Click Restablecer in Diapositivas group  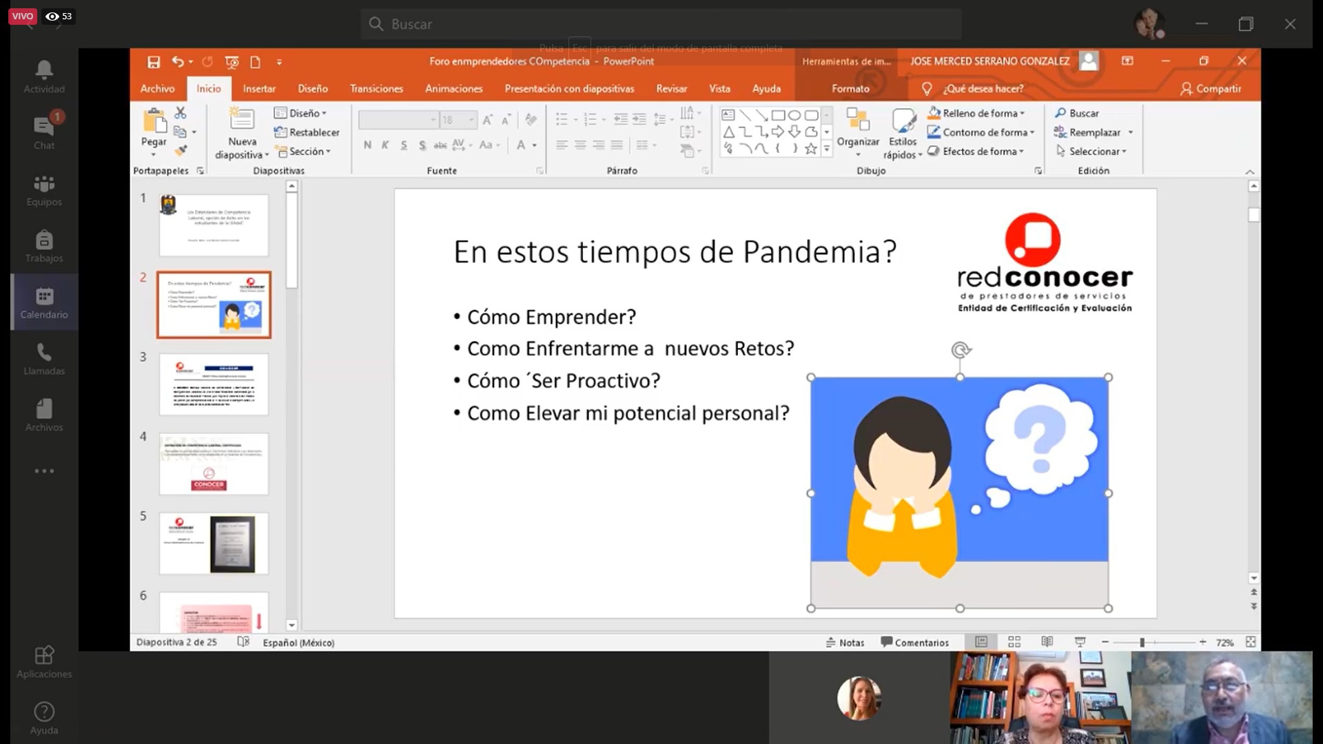(307, 132)
